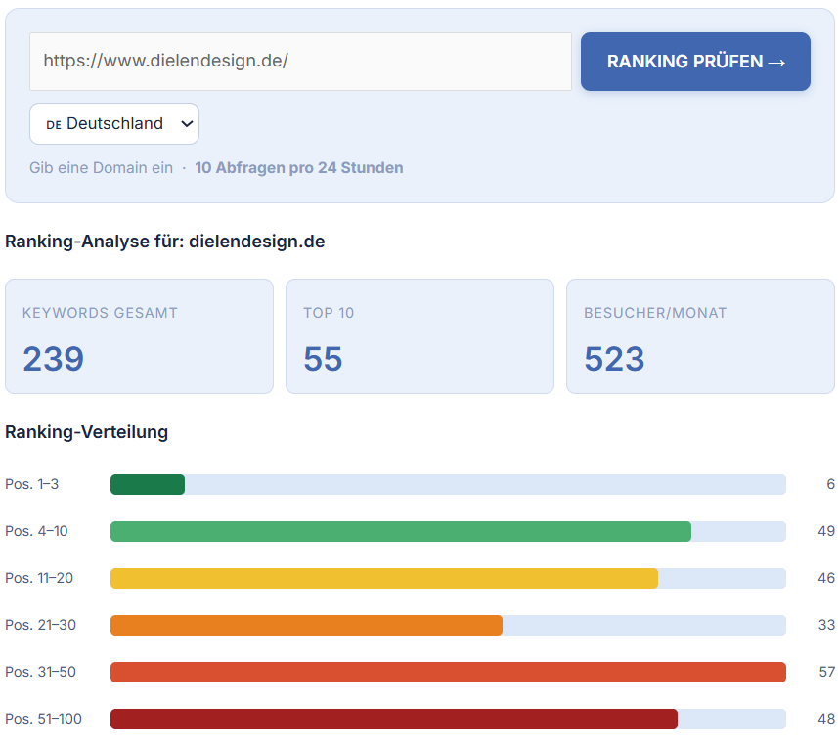Viewport: 838px width, 748px height.
Task: Click the value 6 for Pos. 1–3
Action: click(830, 484)
